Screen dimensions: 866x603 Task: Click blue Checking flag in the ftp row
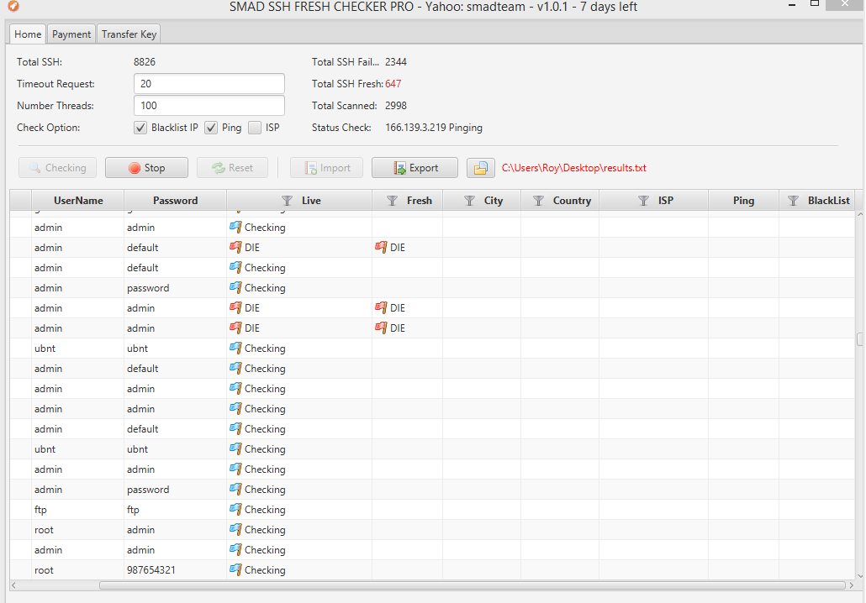[235, 509]
